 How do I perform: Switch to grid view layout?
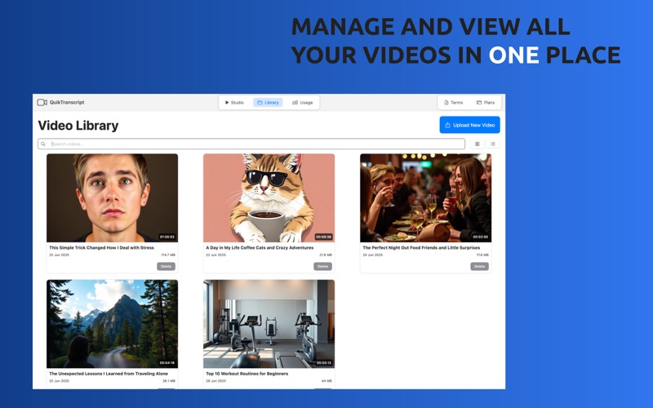(478, 144)
